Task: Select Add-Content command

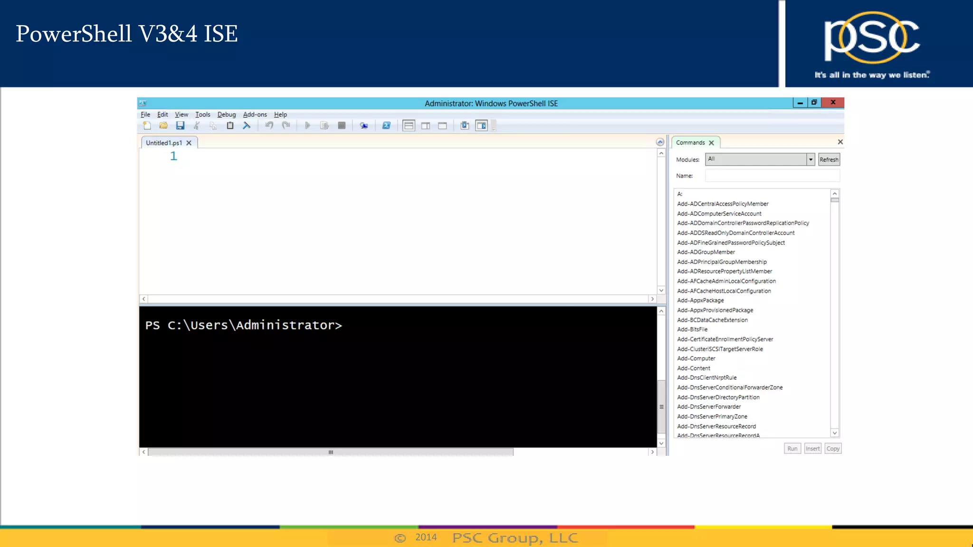Action: tap(694, 368)
